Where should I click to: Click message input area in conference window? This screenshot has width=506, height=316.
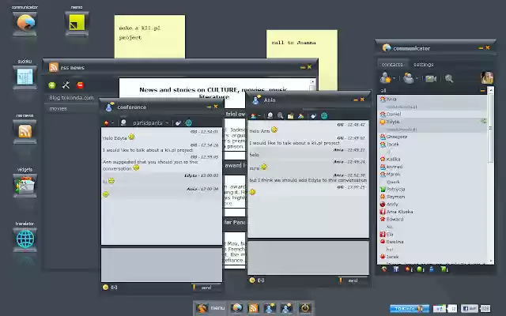[161, 265]
